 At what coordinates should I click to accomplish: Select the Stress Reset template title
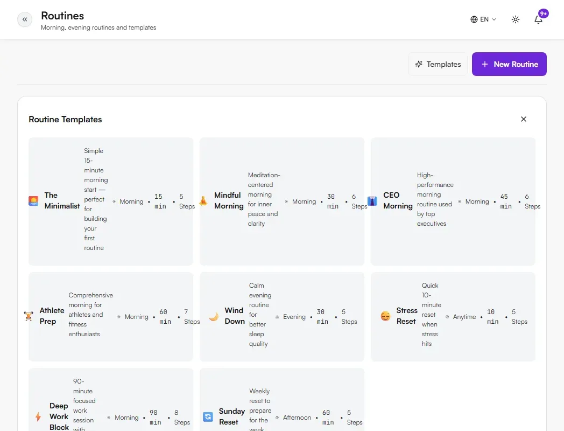[407, 316]
